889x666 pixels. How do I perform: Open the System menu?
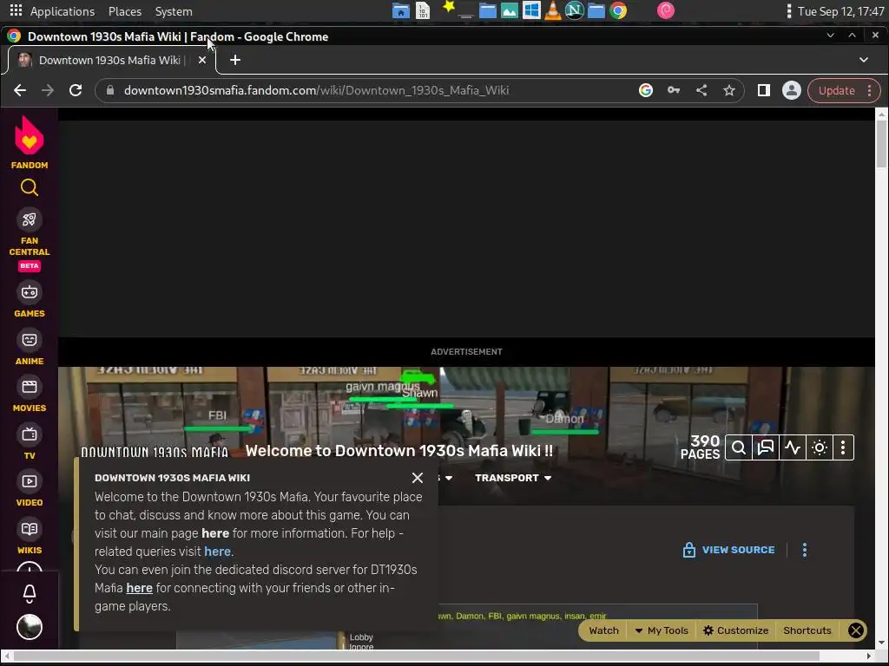[174, 11]
